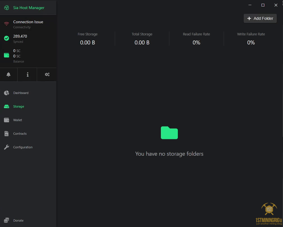Maximize the application window
The width and height of the screenshot is (283, 227).
tap(263, 5)
